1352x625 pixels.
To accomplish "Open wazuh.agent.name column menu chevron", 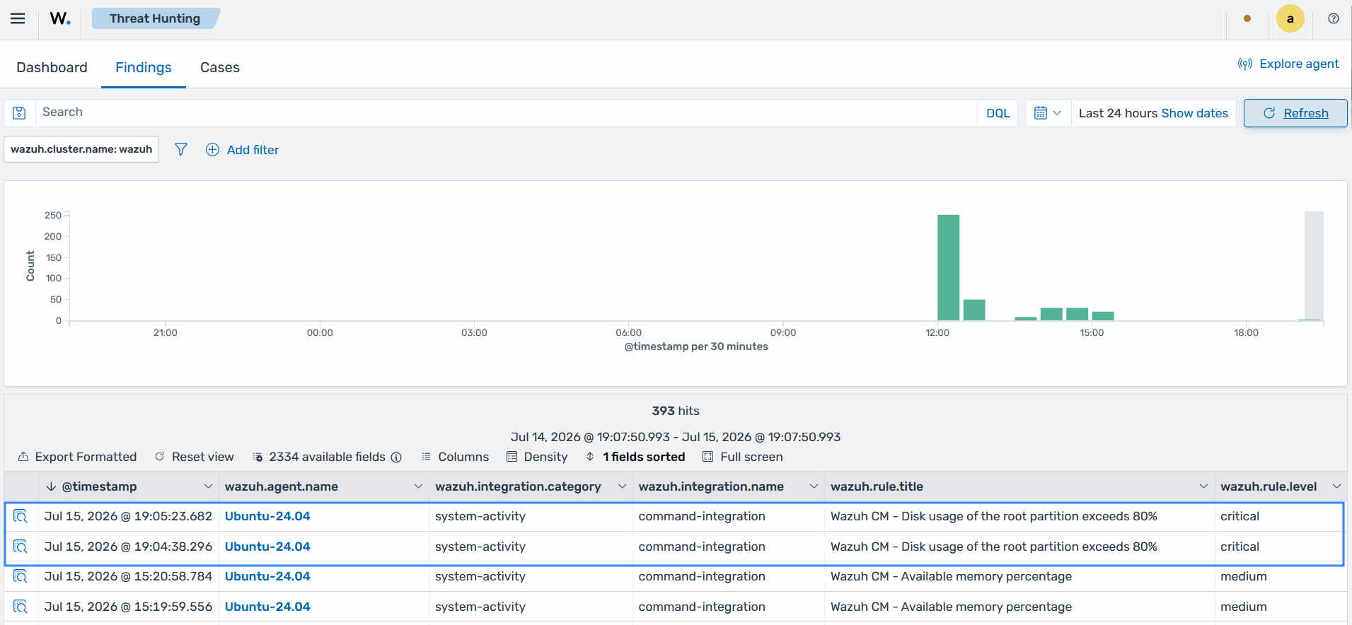I will click(x=418, y=486).
